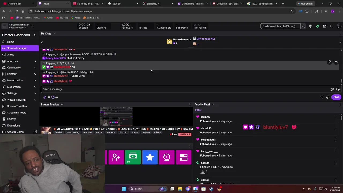Click the stream preview video thumbnail
343x193 pixels.
tap(116, 117)
